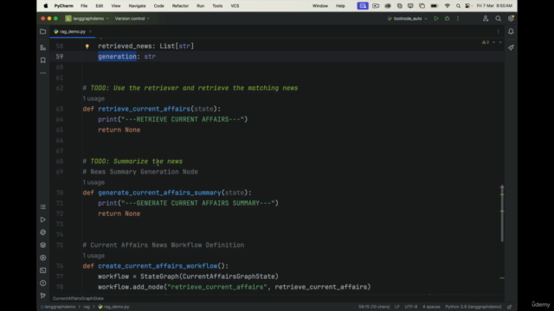Open the Notifications bell

(x=511, y=31)
